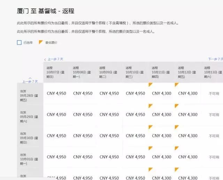Click the orange flag on Sep 29 / Oct 12 fare
The width and height of the screenshot is (223, 180).
[x=176, y=106]
